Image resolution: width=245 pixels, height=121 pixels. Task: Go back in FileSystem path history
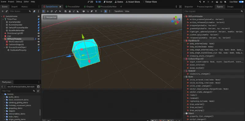pyautogui.click(x=2, y=87)
